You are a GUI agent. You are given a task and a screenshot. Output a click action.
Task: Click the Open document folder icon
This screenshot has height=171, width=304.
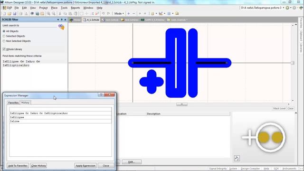pyautogui.click(x=9, y=14)
